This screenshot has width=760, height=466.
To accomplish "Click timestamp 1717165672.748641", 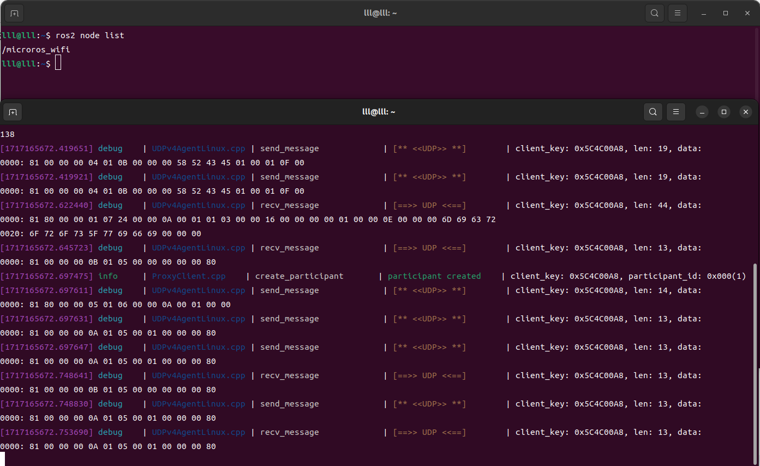I will coord(47,375).
